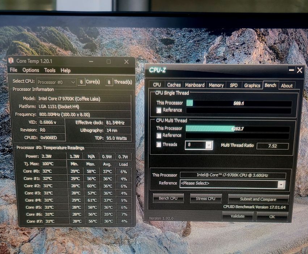
Task: Click the Bench CPU button
Action: click(168, 198)
